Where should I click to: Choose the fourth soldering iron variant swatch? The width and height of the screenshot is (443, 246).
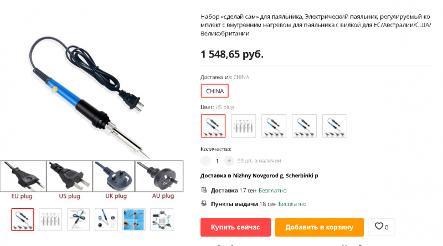[304, 126]
